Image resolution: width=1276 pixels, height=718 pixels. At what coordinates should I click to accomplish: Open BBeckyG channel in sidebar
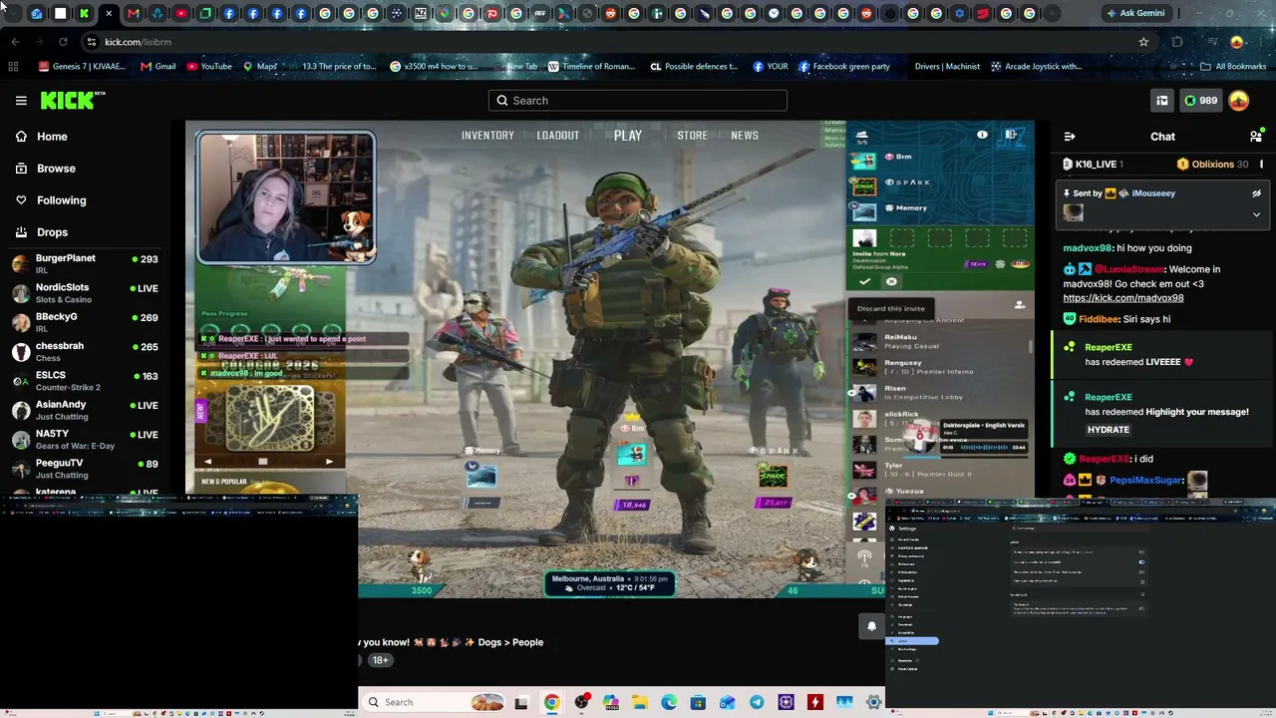pos(85,322)
